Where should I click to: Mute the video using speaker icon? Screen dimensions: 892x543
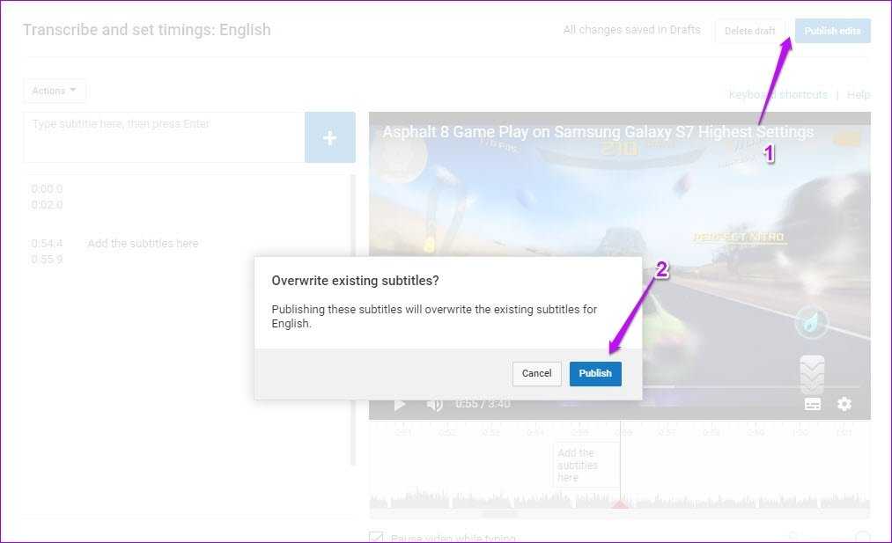(434, 404)
